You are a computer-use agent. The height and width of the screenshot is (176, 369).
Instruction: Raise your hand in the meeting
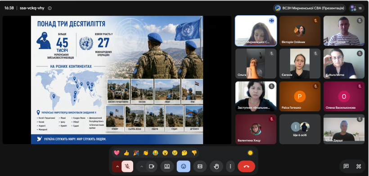tap(216, 167)
